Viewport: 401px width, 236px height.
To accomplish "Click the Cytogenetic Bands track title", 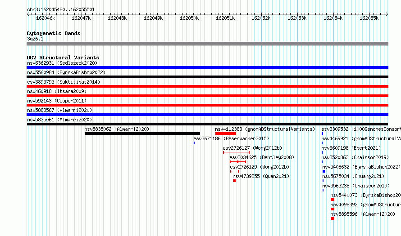I will 54,33.
